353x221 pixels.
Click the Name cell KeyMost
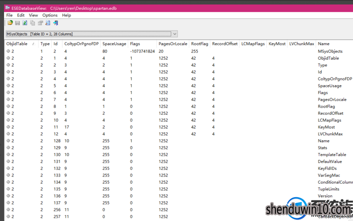click(x=326, y=127)
